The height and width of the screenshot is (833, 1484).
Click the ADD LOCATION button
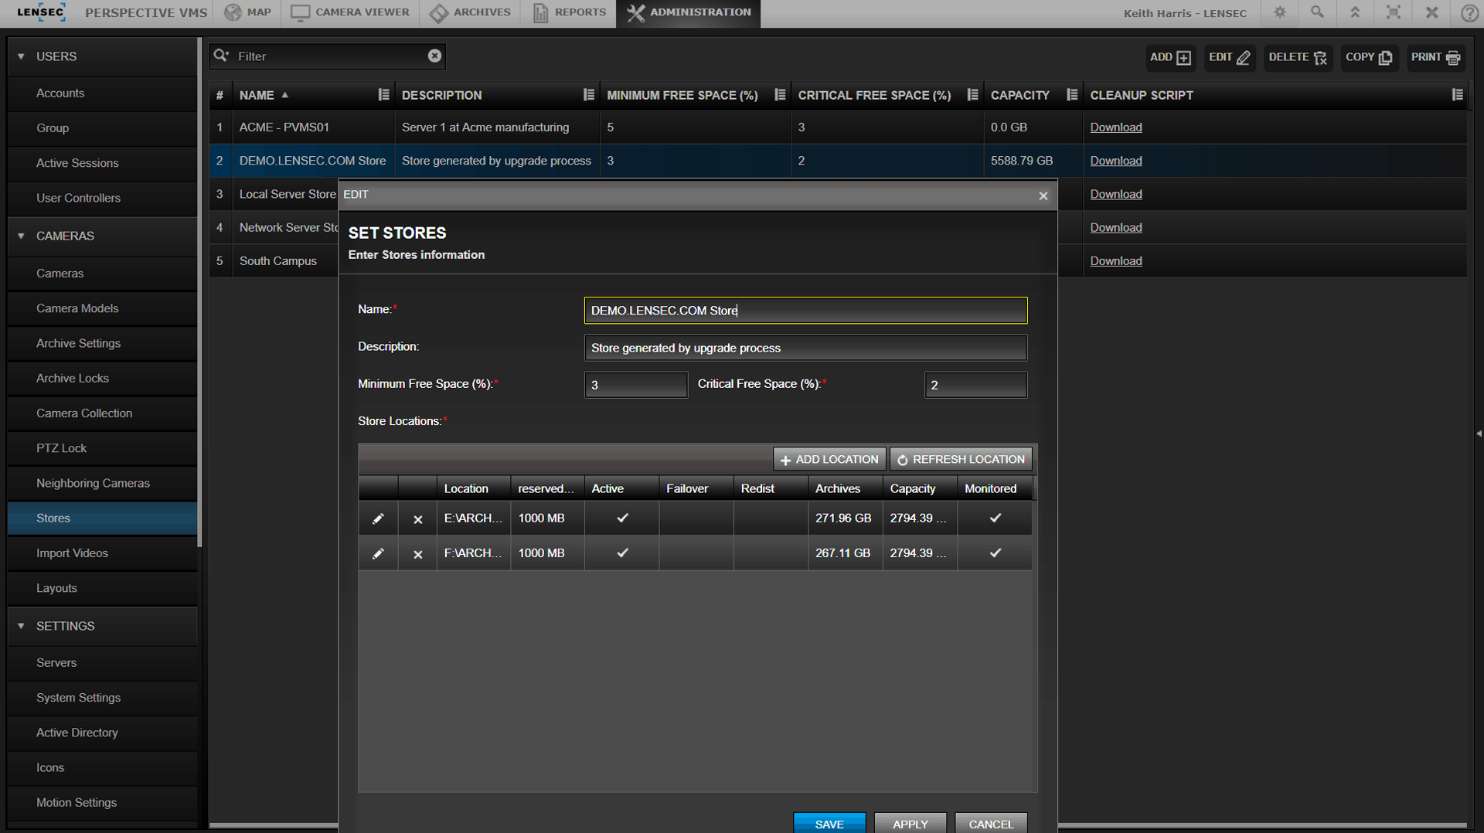[x=829, y=459]
